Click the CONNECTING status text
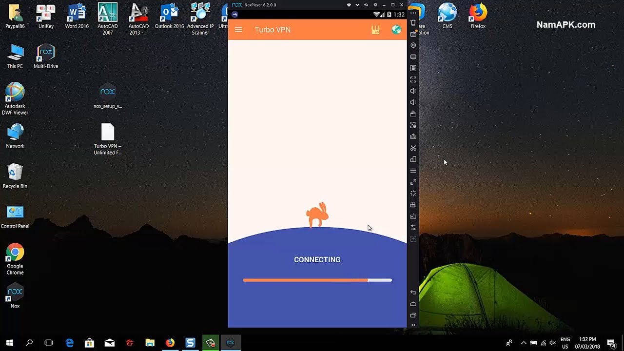This screenshot has height=351, width=624. (x=317, y=260)
